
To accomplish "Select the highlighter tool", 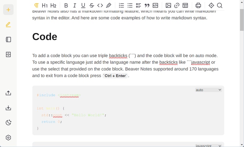I will pos(109,6).
